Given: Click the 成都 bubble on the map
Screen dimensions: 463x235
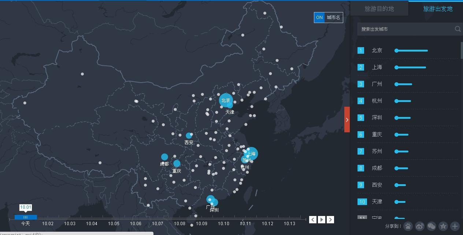Looking at the screenshot, I should [164, 157].
